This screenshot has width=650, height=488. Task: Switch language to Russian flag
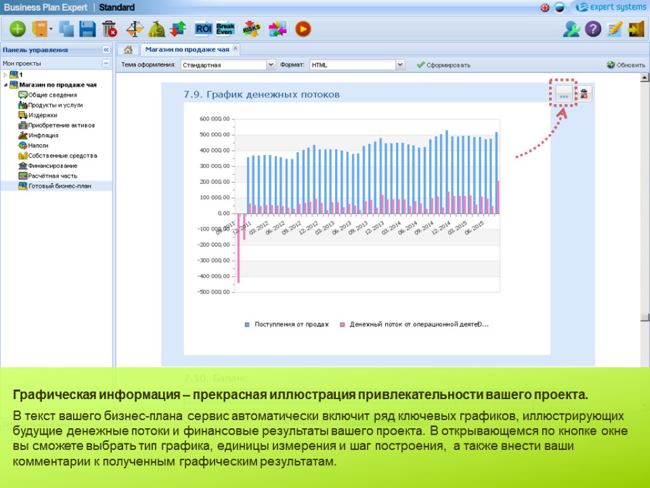click(559, 8)
